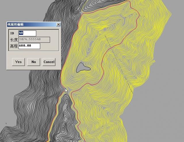Click the greyed-out 长度 length field

coord(34,40)
